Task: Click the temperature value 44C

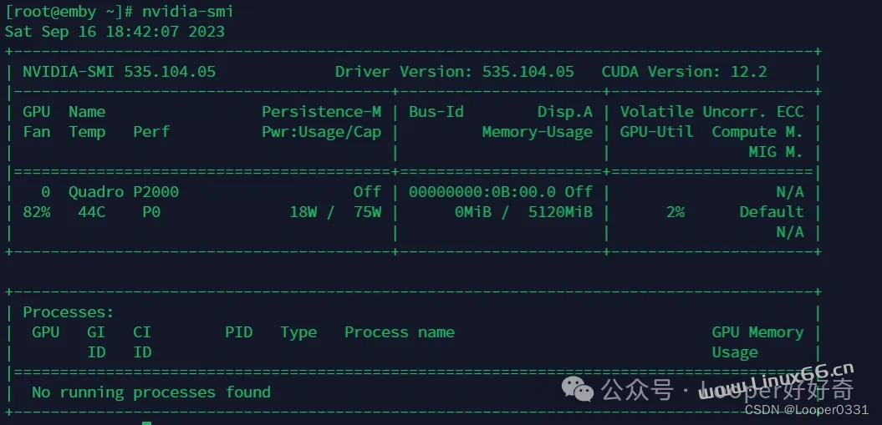Action: (92, 211)
